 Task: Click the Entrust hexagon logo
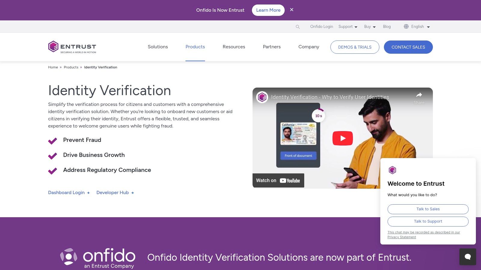[53, 46]
